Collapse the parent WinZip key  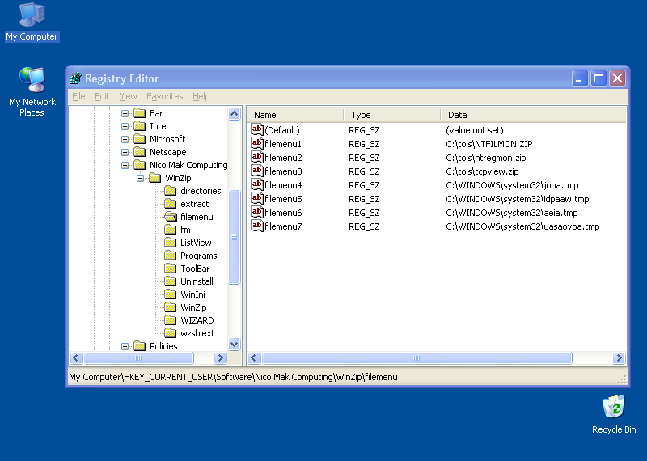point(140,178)
